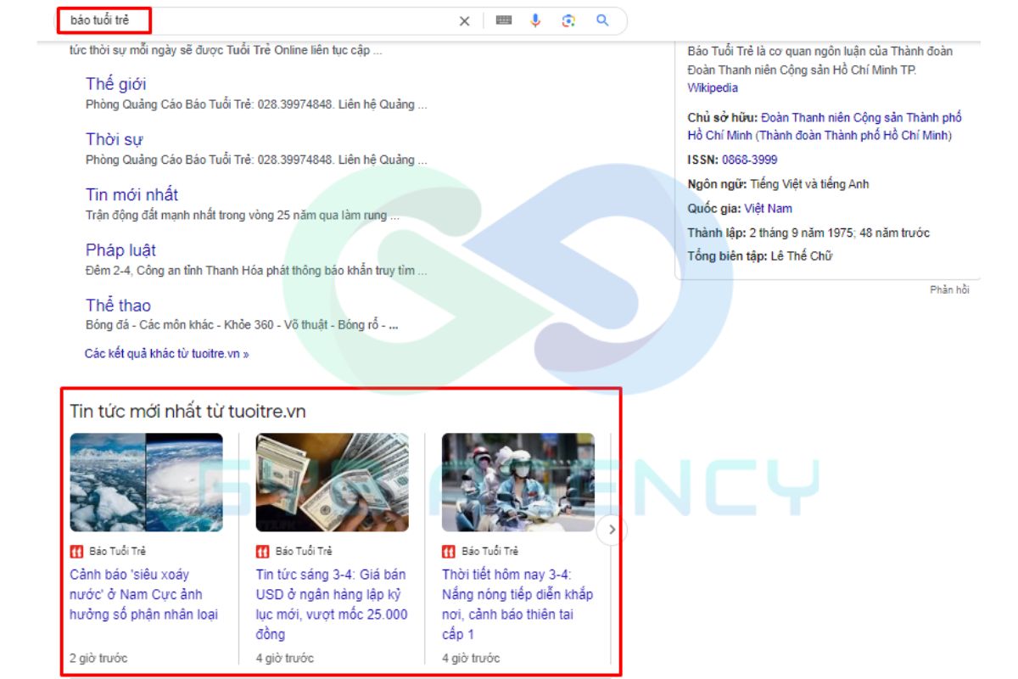The height and width of the screenshot is (679, 1018).
Task: Click the Báo Tuổi Trẻ logo on the weather card
Action: tap(449, 552)
